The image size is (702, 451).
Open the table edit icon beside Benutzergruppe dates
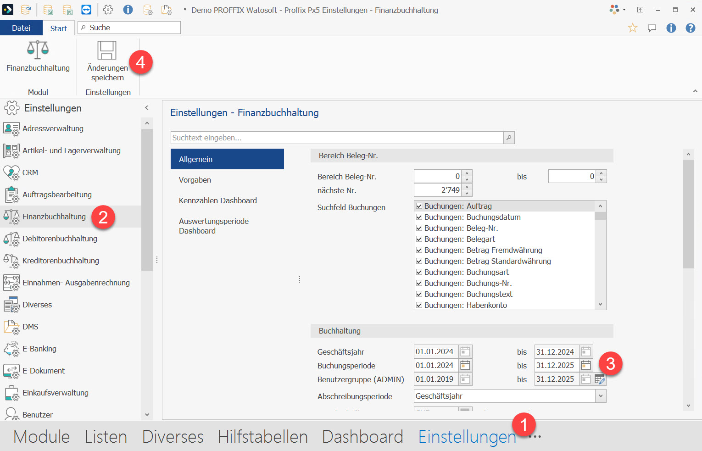(600, 379)
